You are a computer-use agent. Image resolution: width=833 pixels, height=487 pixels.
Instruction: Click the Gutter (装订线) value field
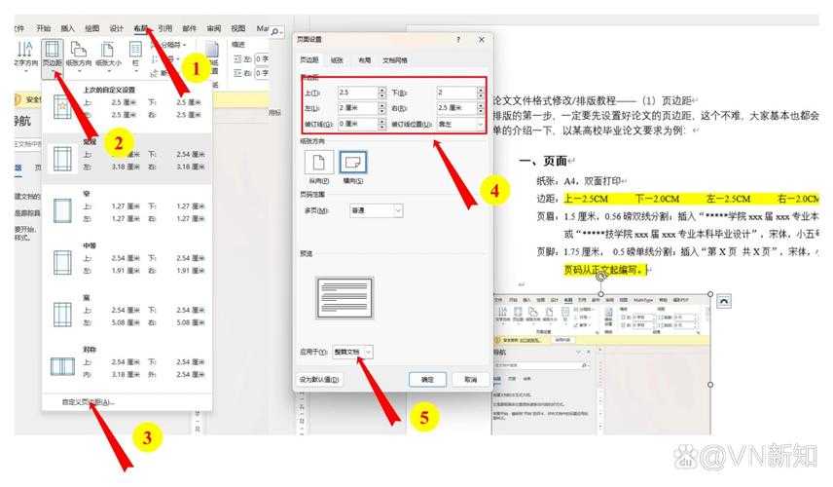pos(357,124)
